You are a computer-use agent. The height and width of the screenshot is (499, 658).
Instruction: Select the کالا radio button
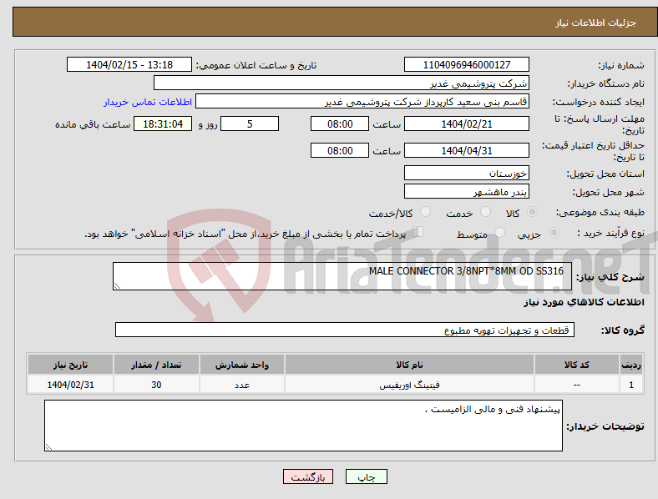[532, 212]
